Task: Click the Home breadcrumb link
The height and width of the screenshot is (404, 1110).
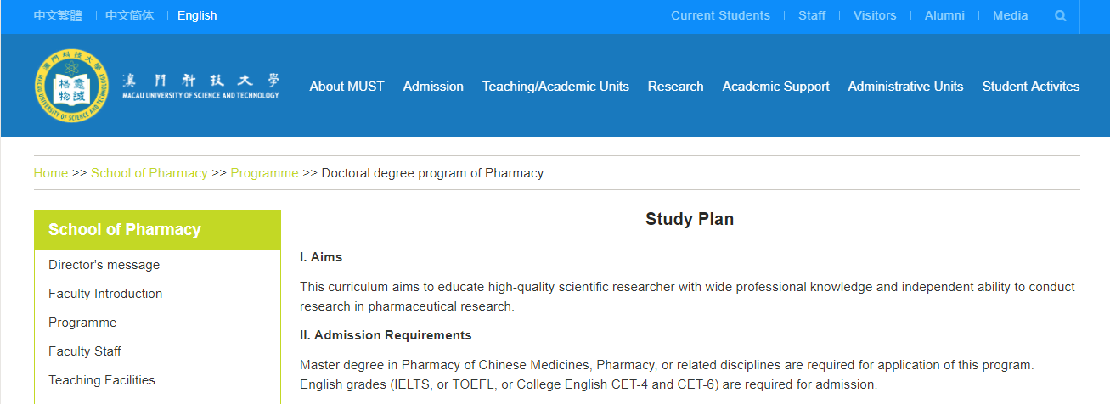Action: click(x=51, y=173)
